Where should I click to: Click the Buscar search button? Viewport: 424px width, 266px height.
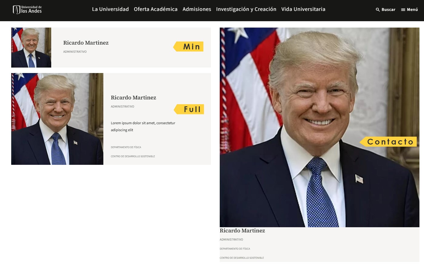coord(386,10)
